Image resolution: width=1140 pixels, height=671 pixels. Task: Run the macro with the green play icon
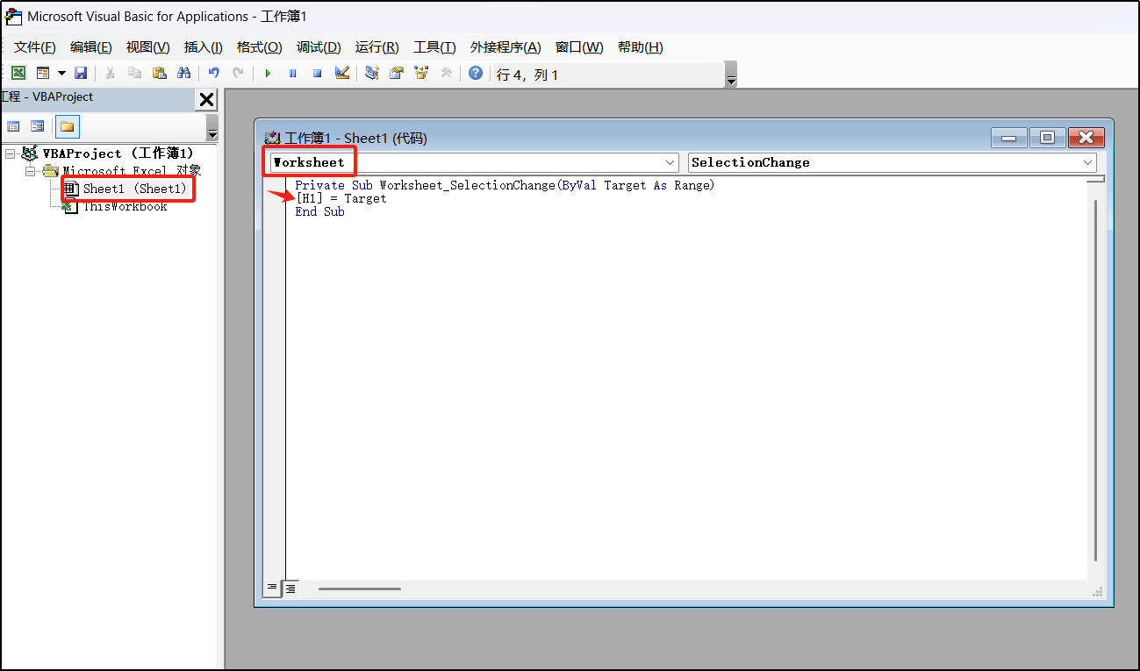(269, 74)
